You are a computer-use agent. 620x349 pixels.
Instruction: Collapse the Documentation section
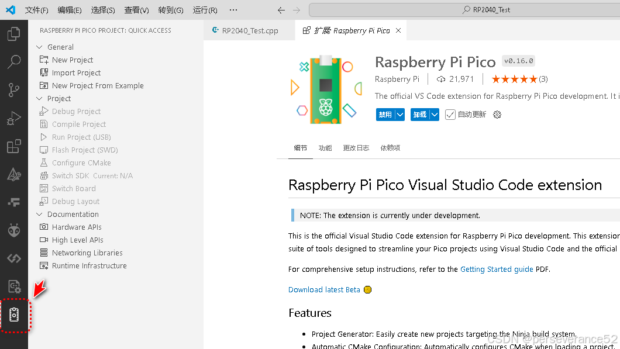(x=39, y=214)
